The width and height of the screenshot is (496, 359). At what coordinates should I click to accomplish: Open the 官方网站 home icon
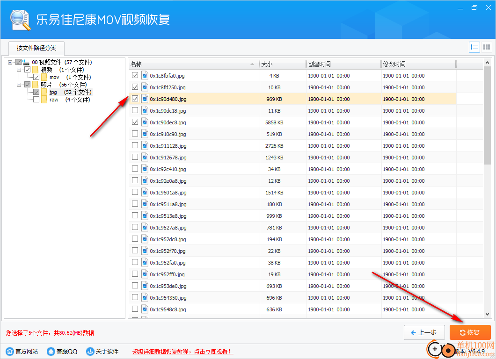coord(10,351)
